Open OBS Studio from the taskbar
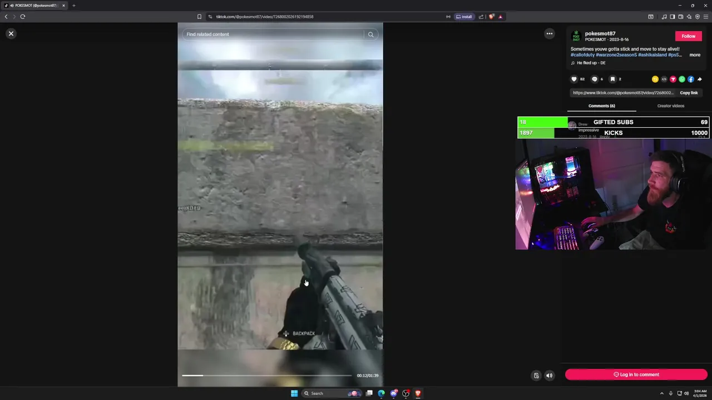The image size is (712, 400). 406,393
